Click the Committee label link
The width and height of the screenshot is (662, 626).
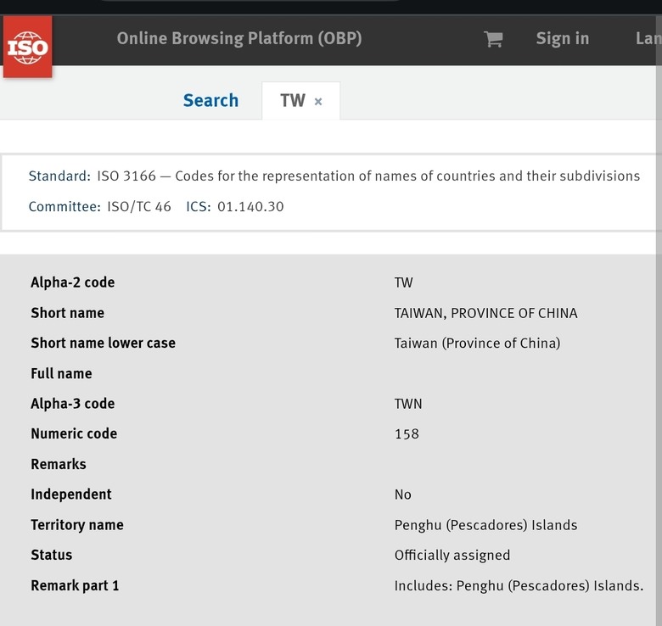[65, 206]
